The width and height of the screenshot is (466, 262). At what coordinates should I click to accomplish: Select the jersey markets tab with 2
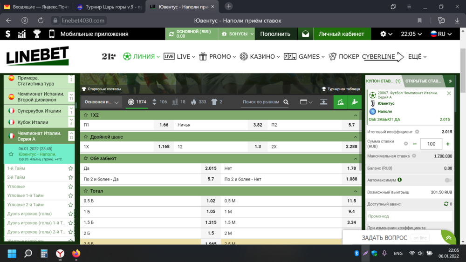point(217,102)
